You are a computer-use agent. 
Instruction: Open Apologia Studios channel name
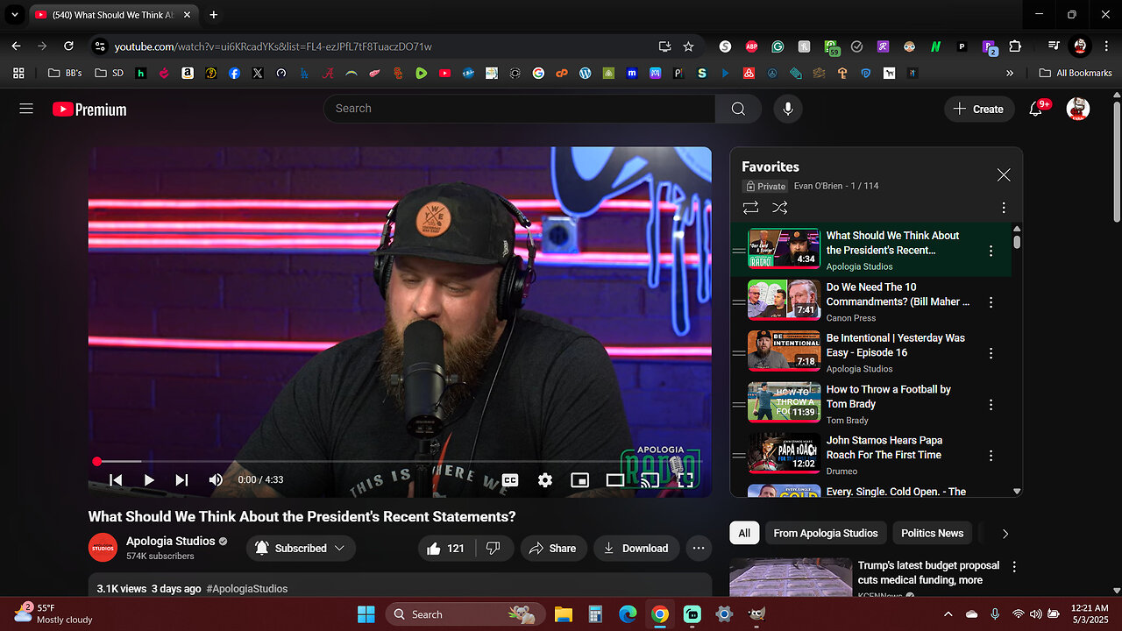(x=171, y=541)
